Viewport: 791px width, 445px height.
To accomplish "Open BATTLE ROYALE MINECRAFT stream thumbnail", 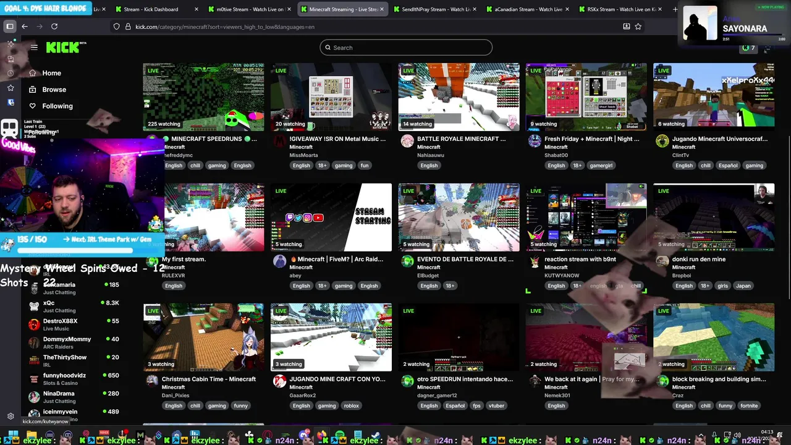I will click(x=459, y=97).
